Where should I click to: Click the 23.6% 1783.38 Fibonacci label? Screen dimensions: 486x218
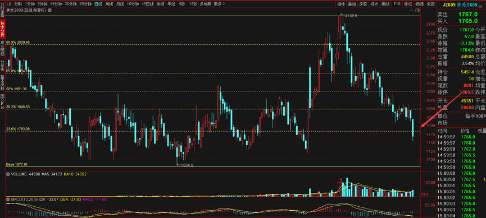[17, 129]
